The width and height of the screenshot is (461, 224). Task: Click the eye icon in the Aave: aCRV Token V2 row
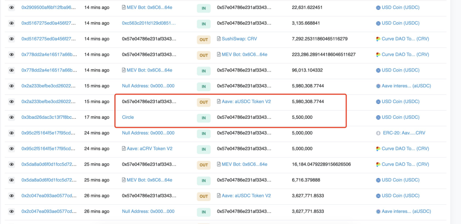click(11, 148)
